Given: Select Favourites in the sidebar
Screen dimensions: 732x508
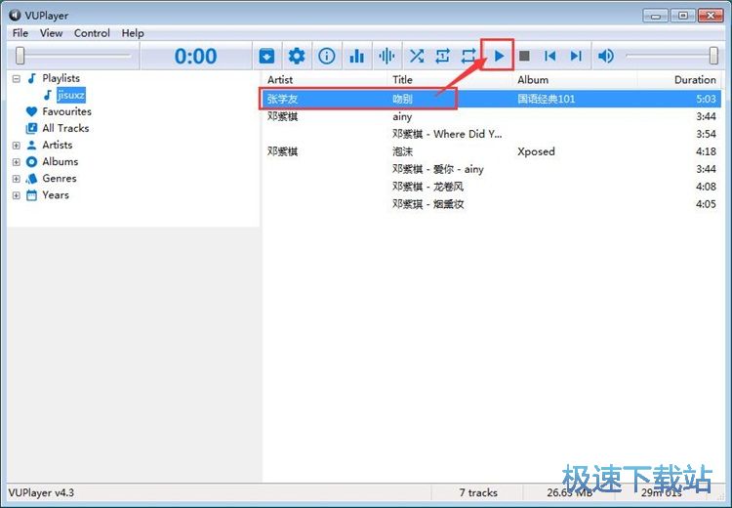Looking at the screenshot, I should coord(66,111).
